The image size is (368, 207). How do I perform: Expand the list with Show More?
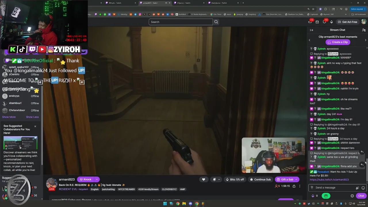pos(9,117)
